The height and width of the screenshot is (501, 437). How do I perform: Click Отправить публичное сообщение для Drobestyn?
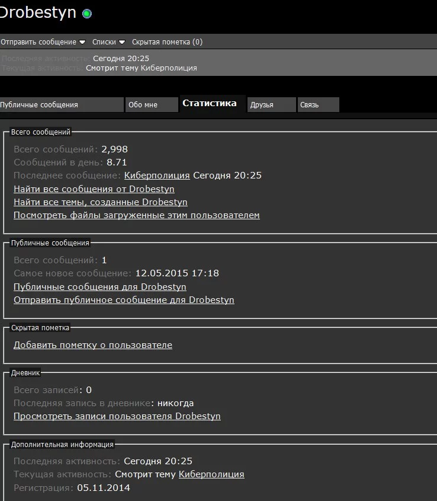pyautogui.click(x=124, y=300)
